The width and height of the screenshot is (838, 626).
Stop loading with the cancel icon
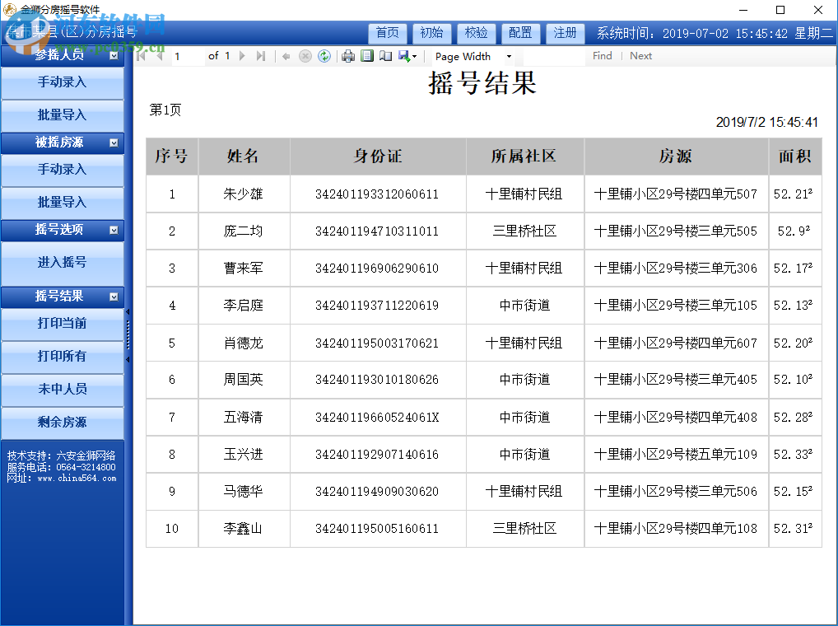tap(305, 56)
